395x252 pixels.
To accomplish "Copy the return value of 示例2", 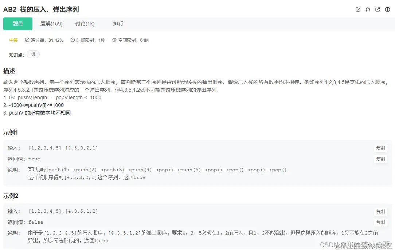I will coord(380,222).
